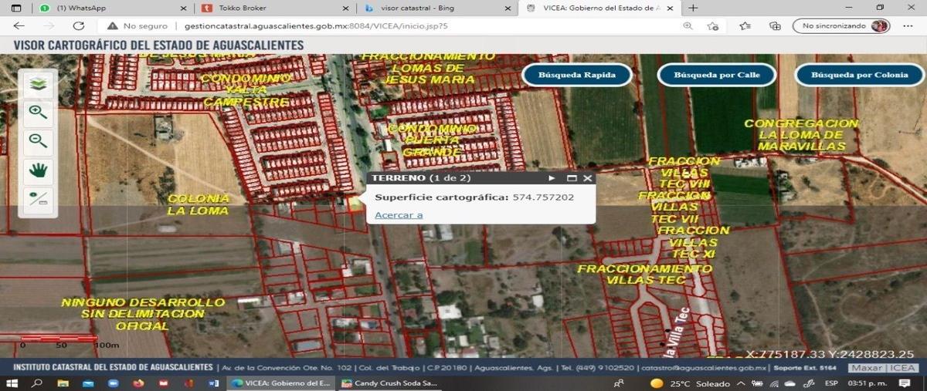Close the WhatsApp tab
This screenshot has height=391, width=927.
point(182,8)
